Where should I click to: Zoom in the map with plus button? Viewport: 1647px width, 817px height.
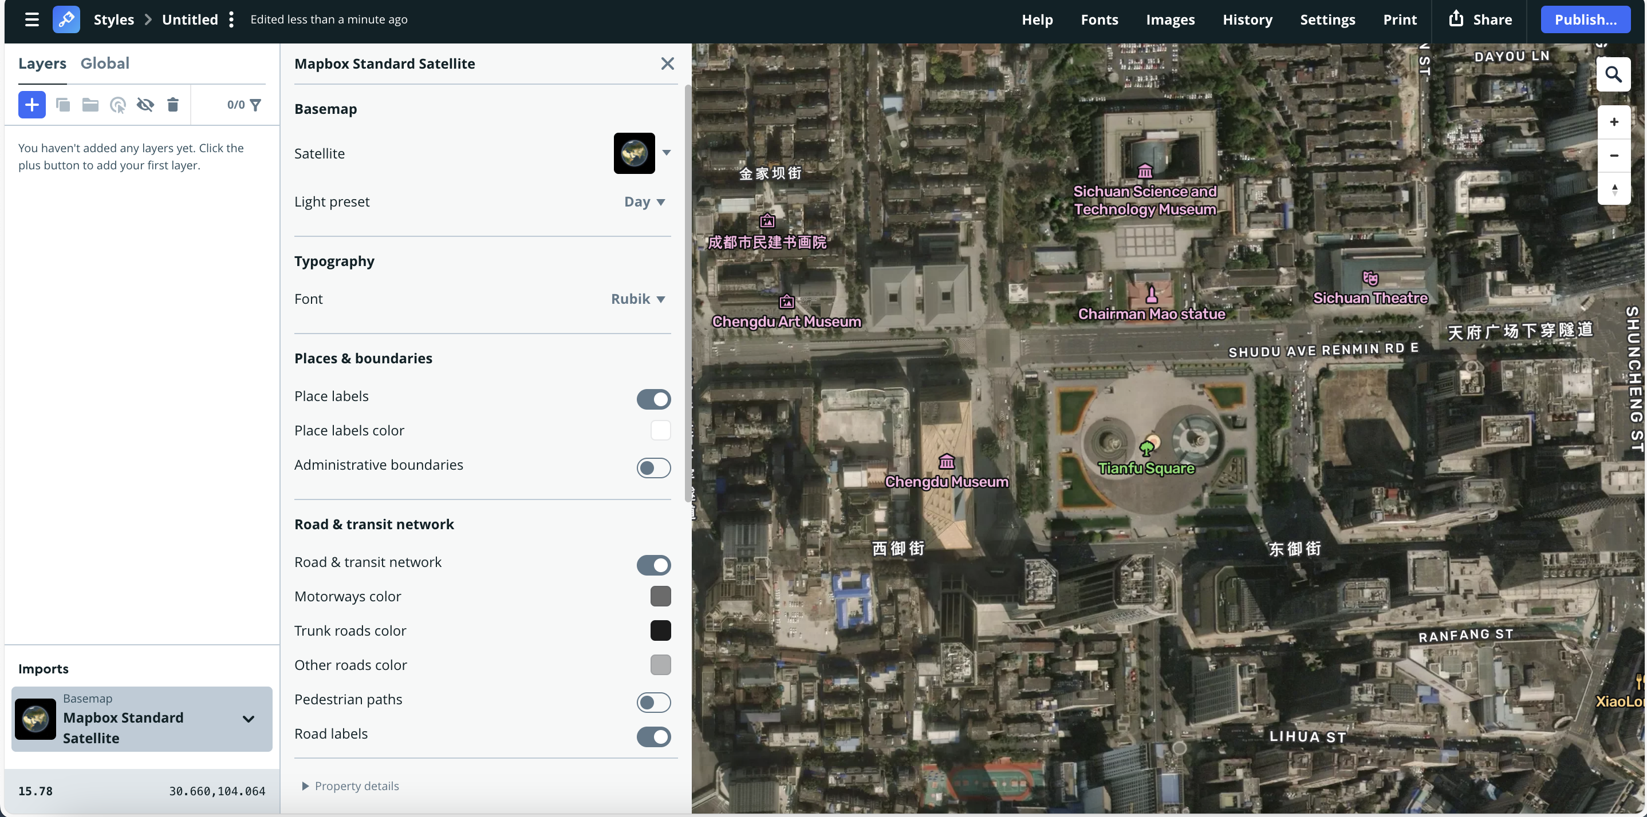[x=1613, y=122]
